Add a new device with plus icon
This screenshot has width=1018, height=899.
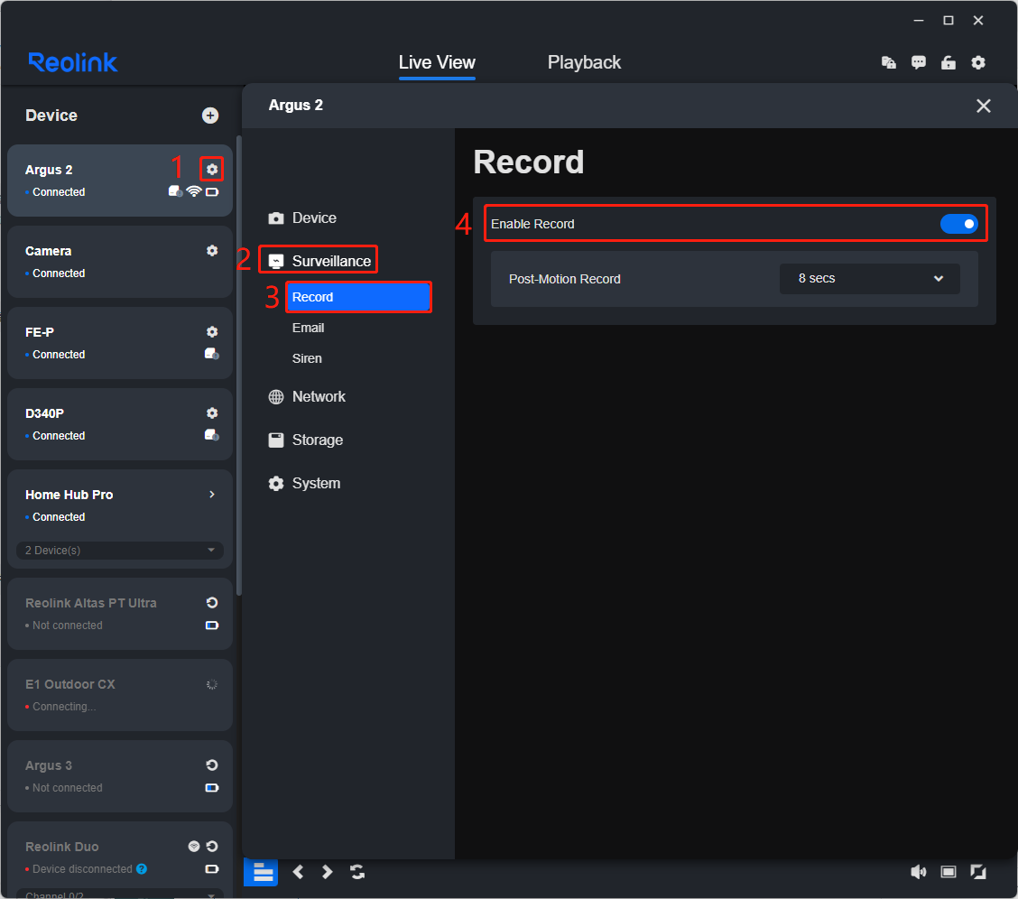[209, 116]
